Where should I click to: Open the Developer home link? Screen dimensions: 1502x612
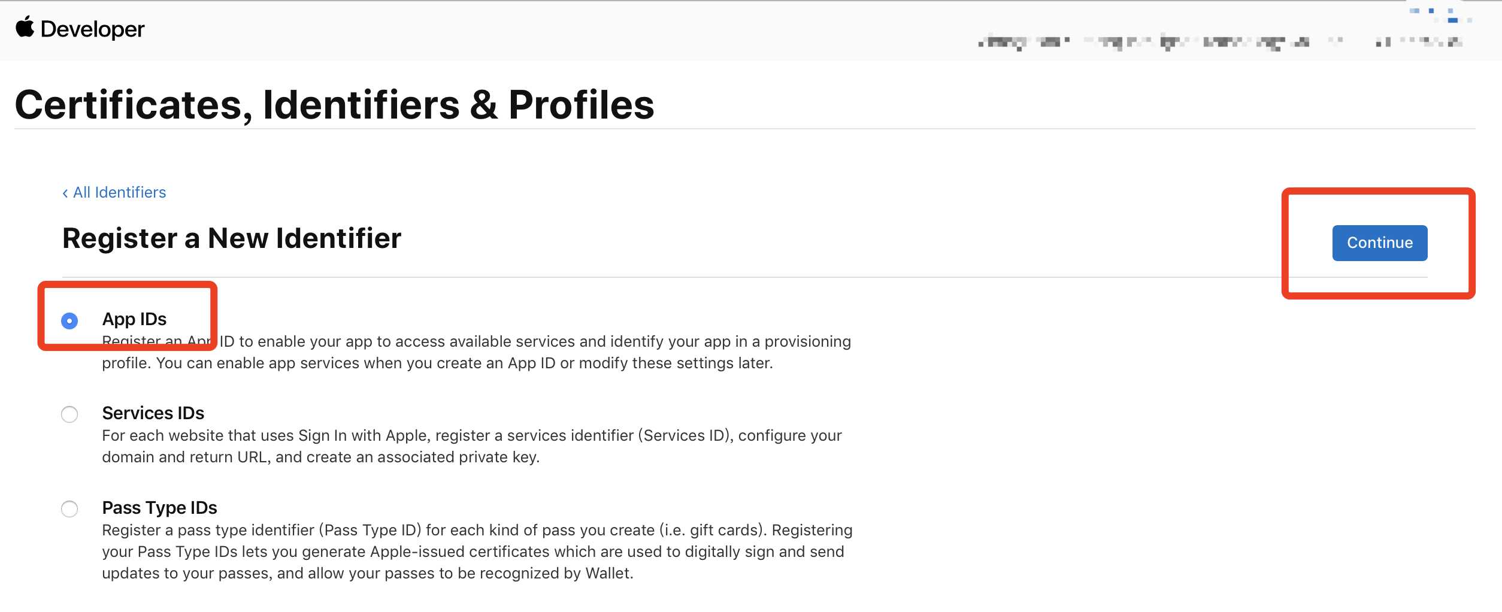point(92,29)
